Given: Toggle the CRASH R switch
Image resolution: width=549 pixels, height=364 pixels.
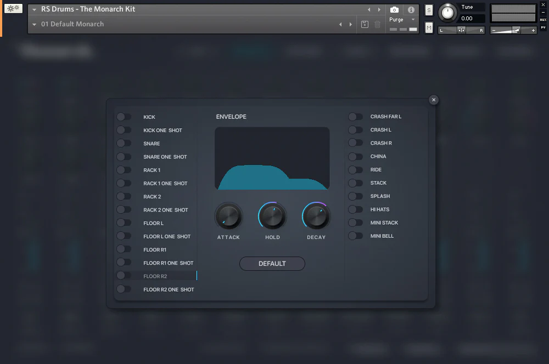Looking at the screenshot, I should point(355,144).
